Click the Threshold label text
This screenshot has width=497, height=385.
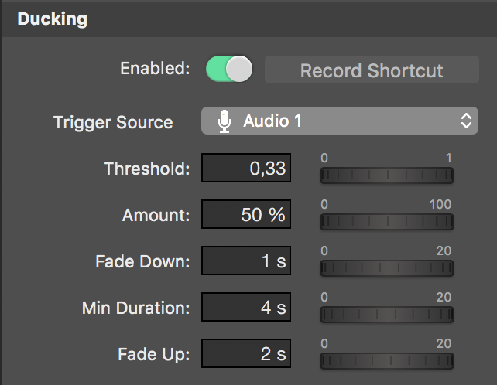[147, 169]
